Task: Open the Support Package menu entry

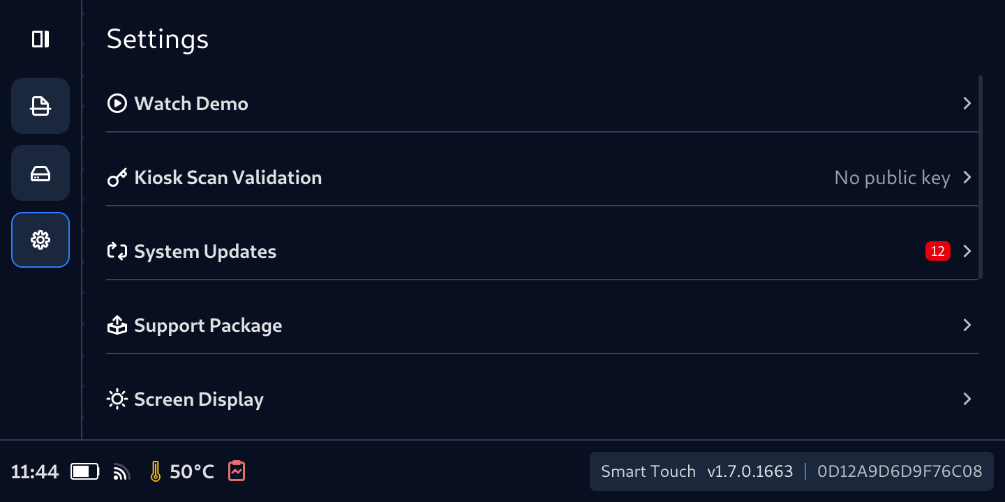Action: click(208, 326)
